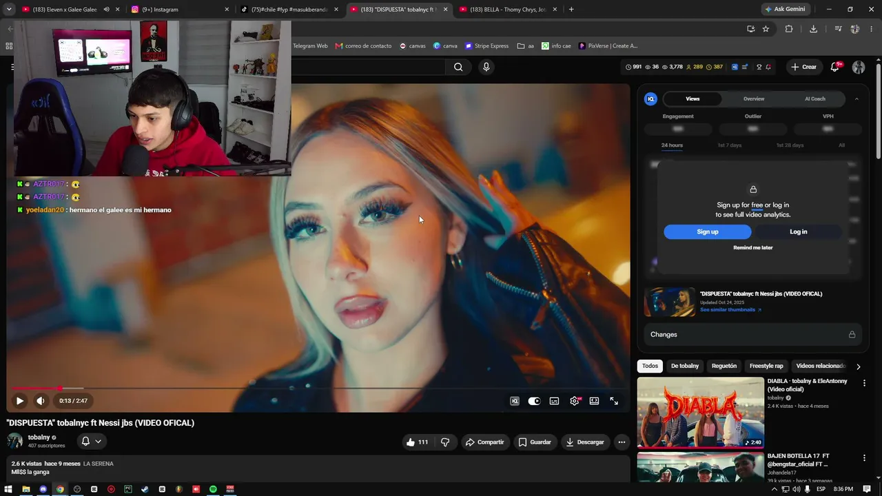
Task: Like the DISPUESTA video
Action: pos(418,442)
